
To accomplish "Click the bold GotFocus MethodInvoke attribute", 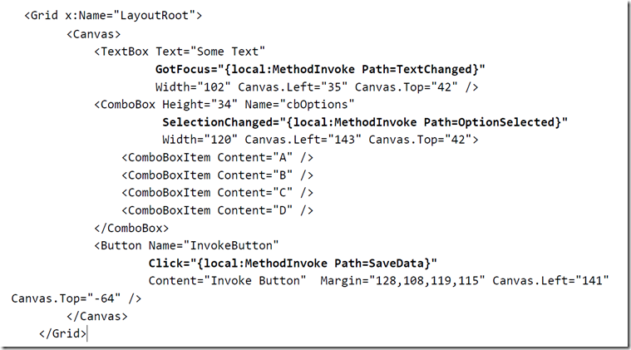I will tap(320, 70).
